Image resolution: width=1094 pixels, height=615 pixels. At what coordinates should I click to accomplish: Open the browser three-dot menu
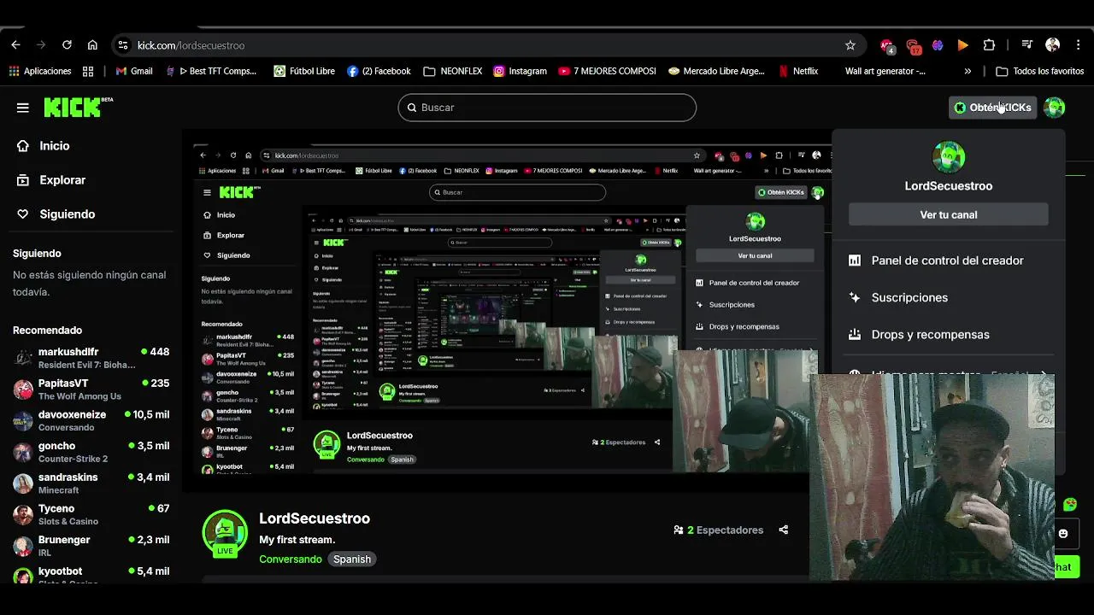(x=1079, y=45)
